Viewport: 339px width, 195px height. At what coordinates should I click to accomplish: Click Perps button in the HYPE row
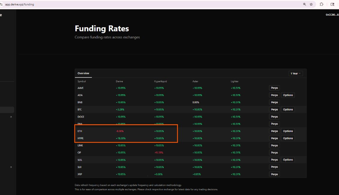[274, 138]
